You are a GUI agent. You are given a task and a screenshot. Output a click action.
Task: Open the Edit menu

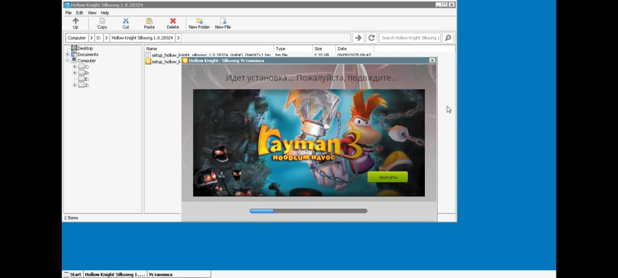point(79,13)
